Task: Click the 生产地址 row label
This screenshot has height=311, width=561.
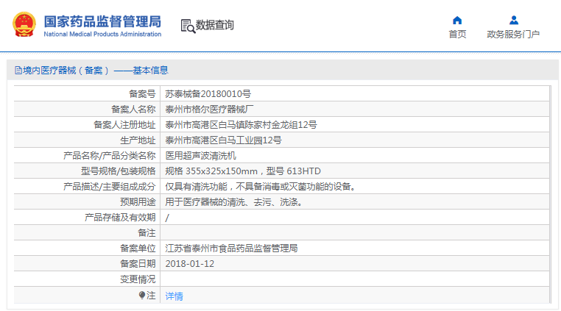Action: (x=138, y=140)
